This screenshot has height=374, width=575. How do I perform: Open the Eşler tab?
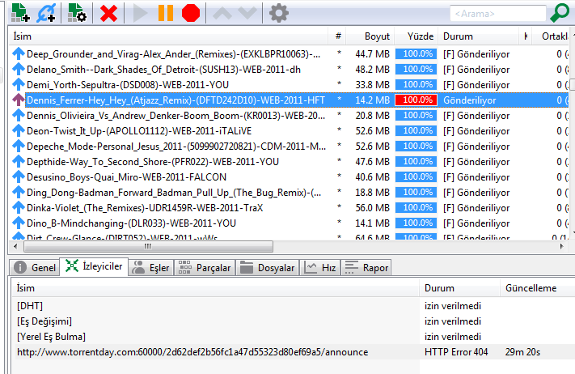click(150, 268)
